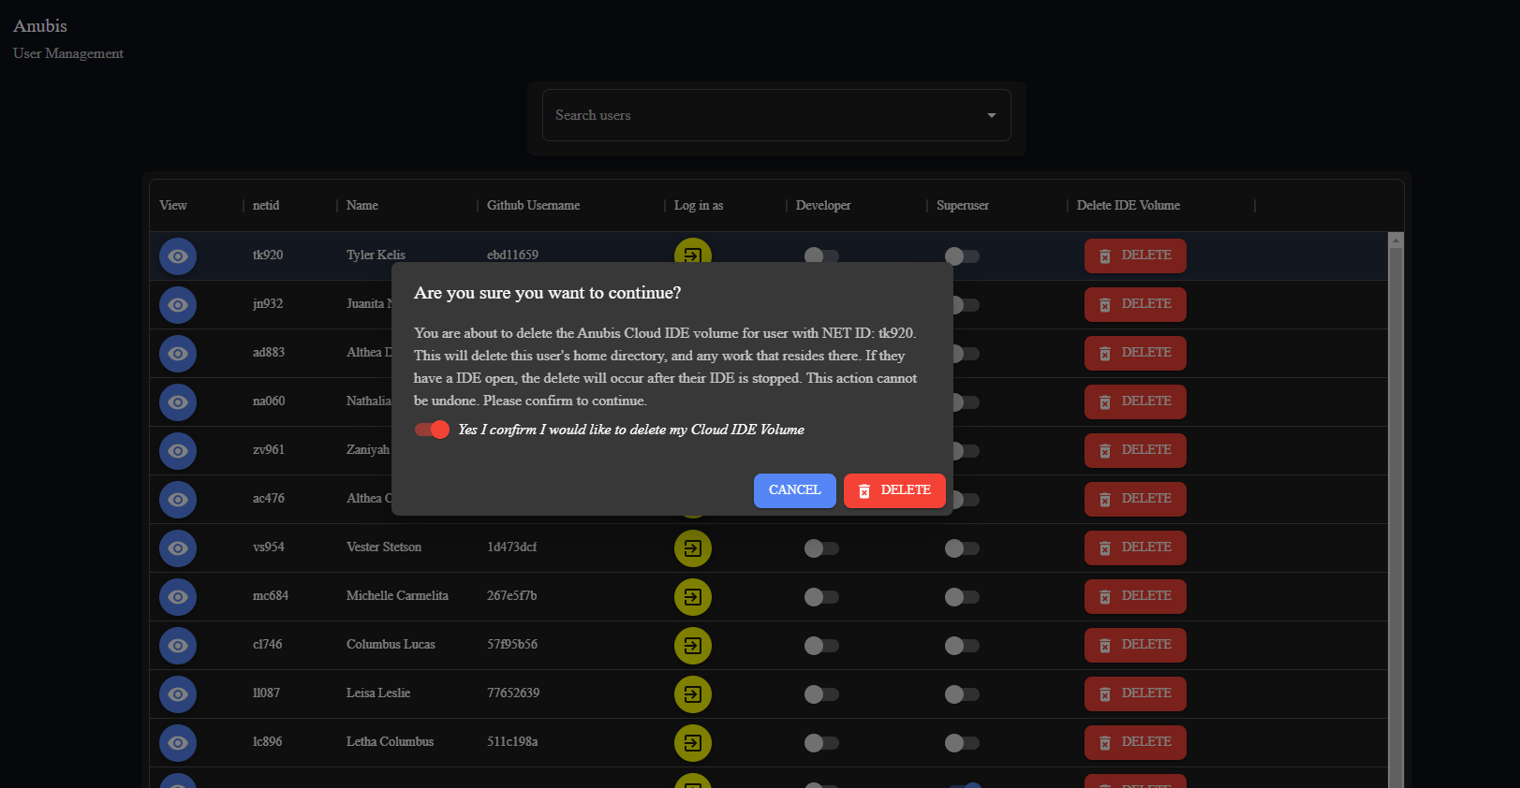This screenshot has width=1520, height=788.
Task: Expand the Search users dropdown arrow
Action: [991, 115]
